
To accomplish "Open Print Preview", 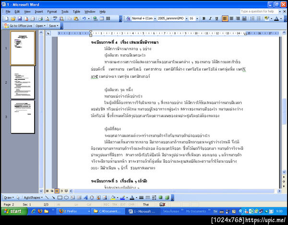I will click(47, 19).
